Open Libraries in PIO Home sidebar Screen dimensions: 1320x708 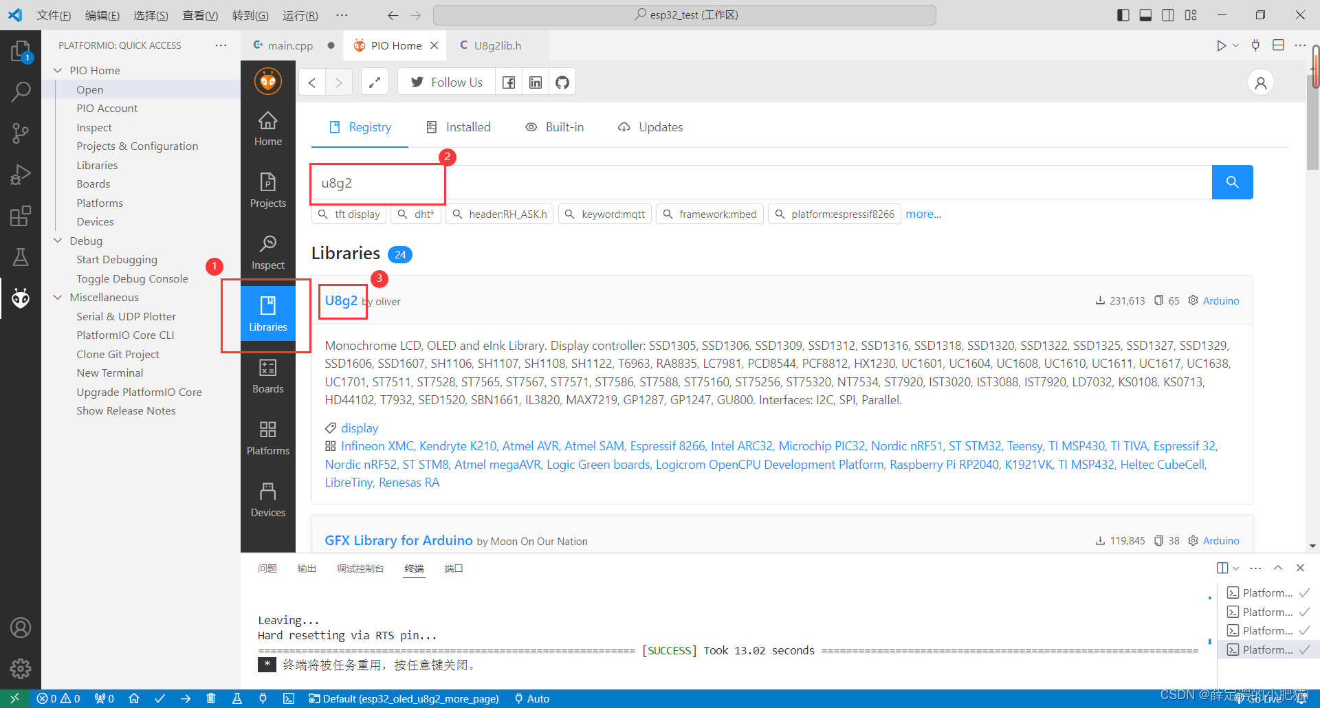click(268, 313)
